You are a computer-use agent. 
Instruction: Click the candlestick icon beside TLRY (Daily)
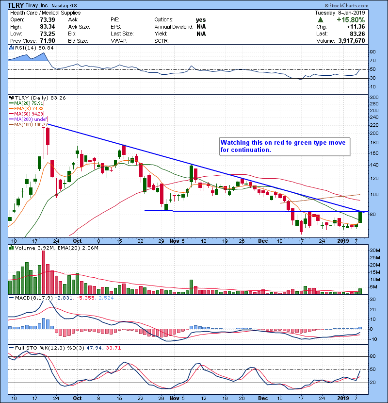point(11,98)
